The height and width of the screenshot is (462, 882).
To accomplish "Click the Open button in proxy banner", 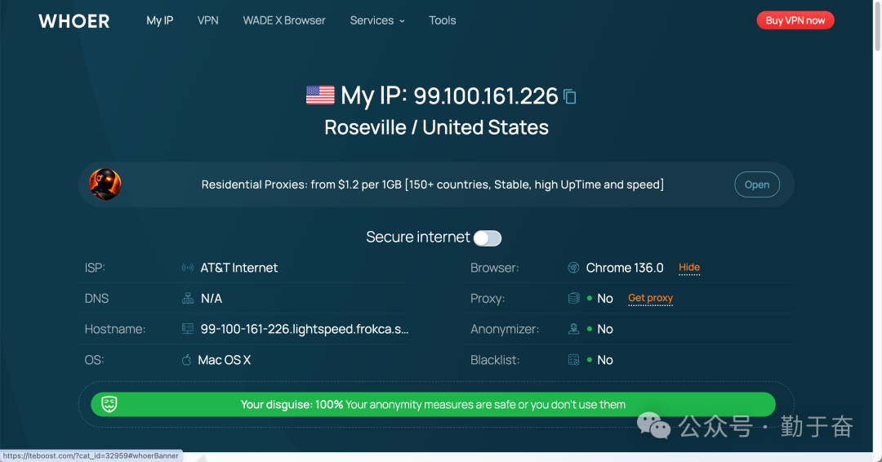I will pyautogui.click(x=757, y=184).
